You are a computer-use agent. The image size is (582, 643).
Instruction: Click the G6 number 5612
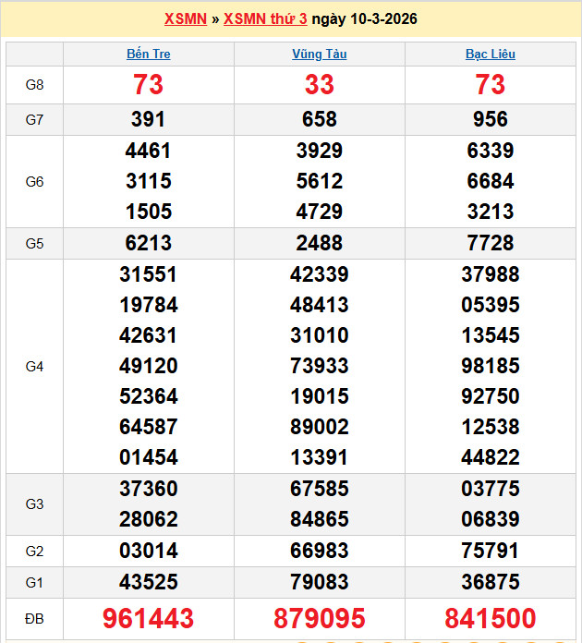point(319,181)
